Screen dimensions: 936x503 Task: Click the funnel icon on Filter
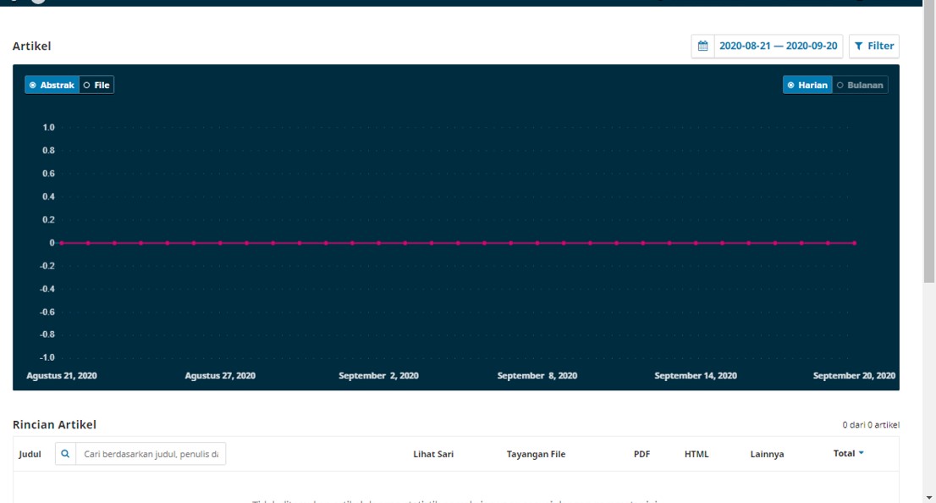point(858,46)
